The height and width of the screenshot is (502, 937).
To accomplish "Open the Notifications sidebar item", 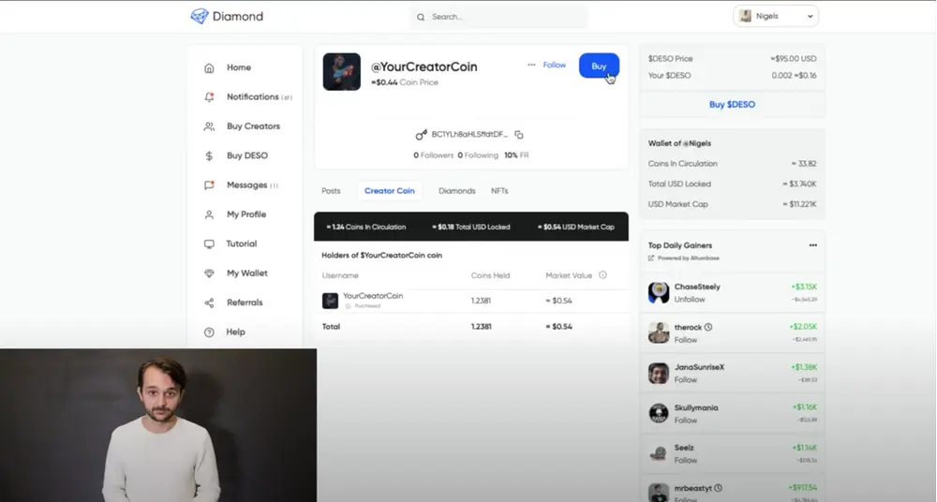I will tap(259, 96).
